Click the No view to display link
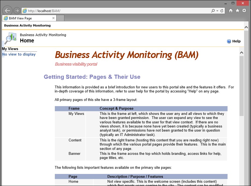The width and height of the screenshot is (251, 186). (19, 54)
